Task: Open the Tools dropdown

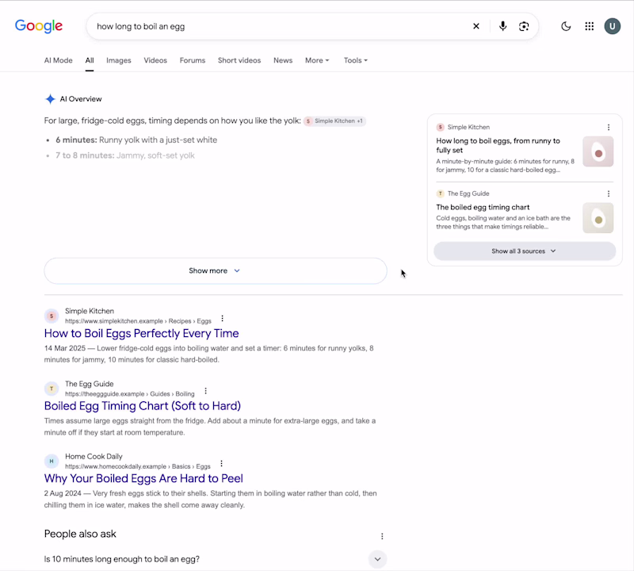Action: 355,60
